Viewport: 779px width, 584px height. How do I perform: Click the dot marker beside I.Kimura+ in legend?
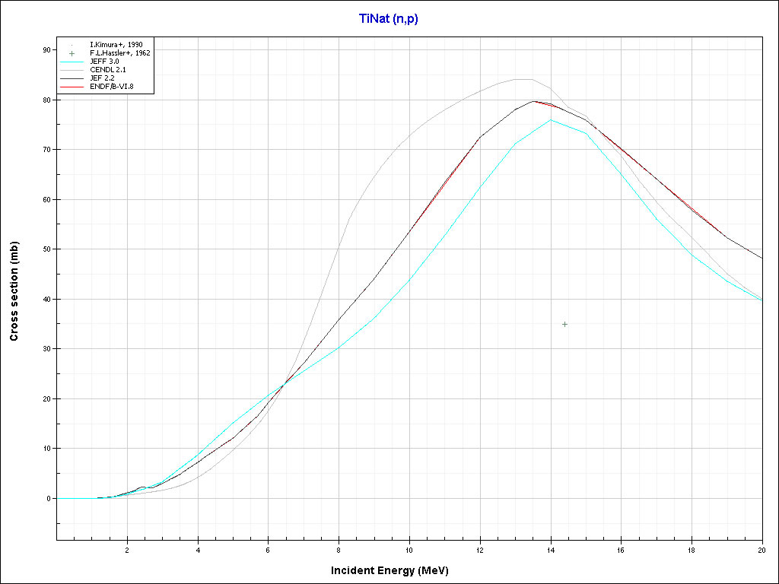tap(71, 46)
